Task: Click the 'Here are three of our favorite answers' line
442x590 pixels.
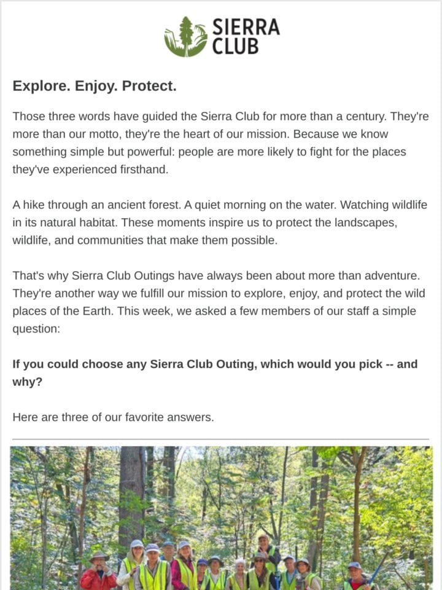Action: click(x=113, y=417)
